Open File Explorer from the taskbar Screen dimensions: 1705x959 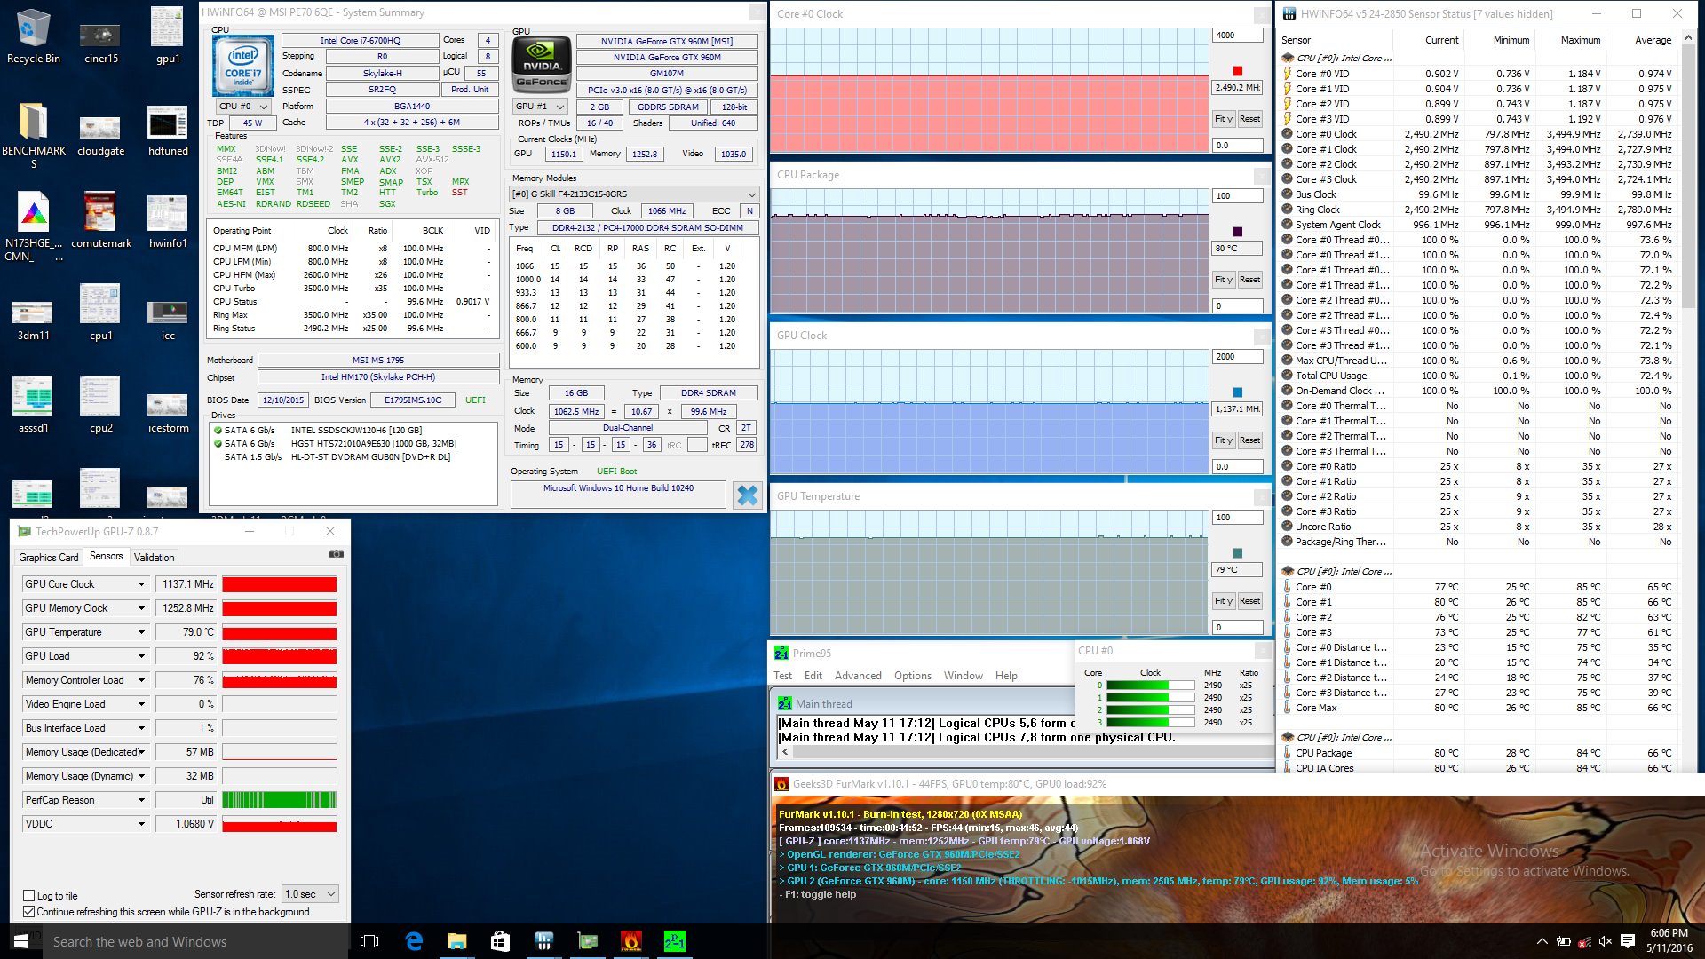(x=457, y=941)
